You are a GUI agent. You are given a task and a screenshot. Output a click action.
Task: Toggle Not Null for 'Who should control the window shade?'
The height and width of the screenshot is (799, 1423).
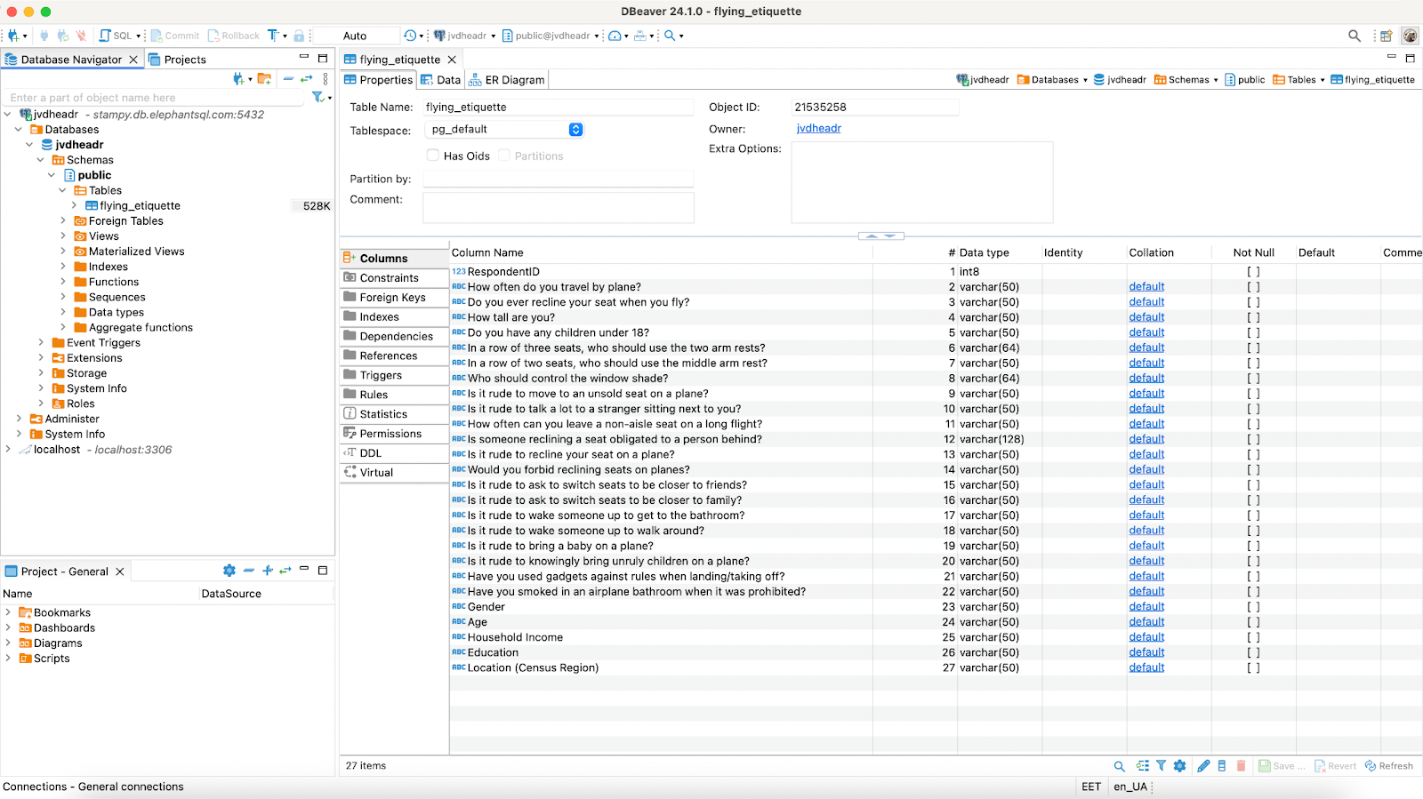[1253, 379]
